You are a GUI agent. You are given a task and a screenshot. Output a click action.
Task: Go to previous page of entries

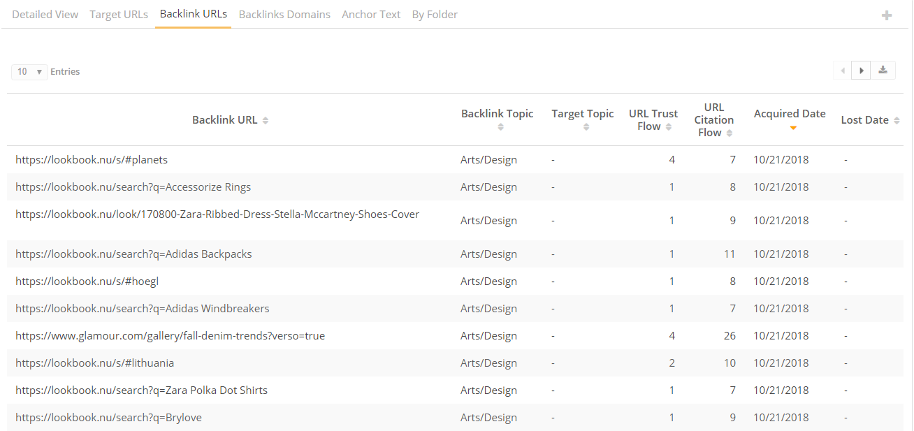click(842, 71)
